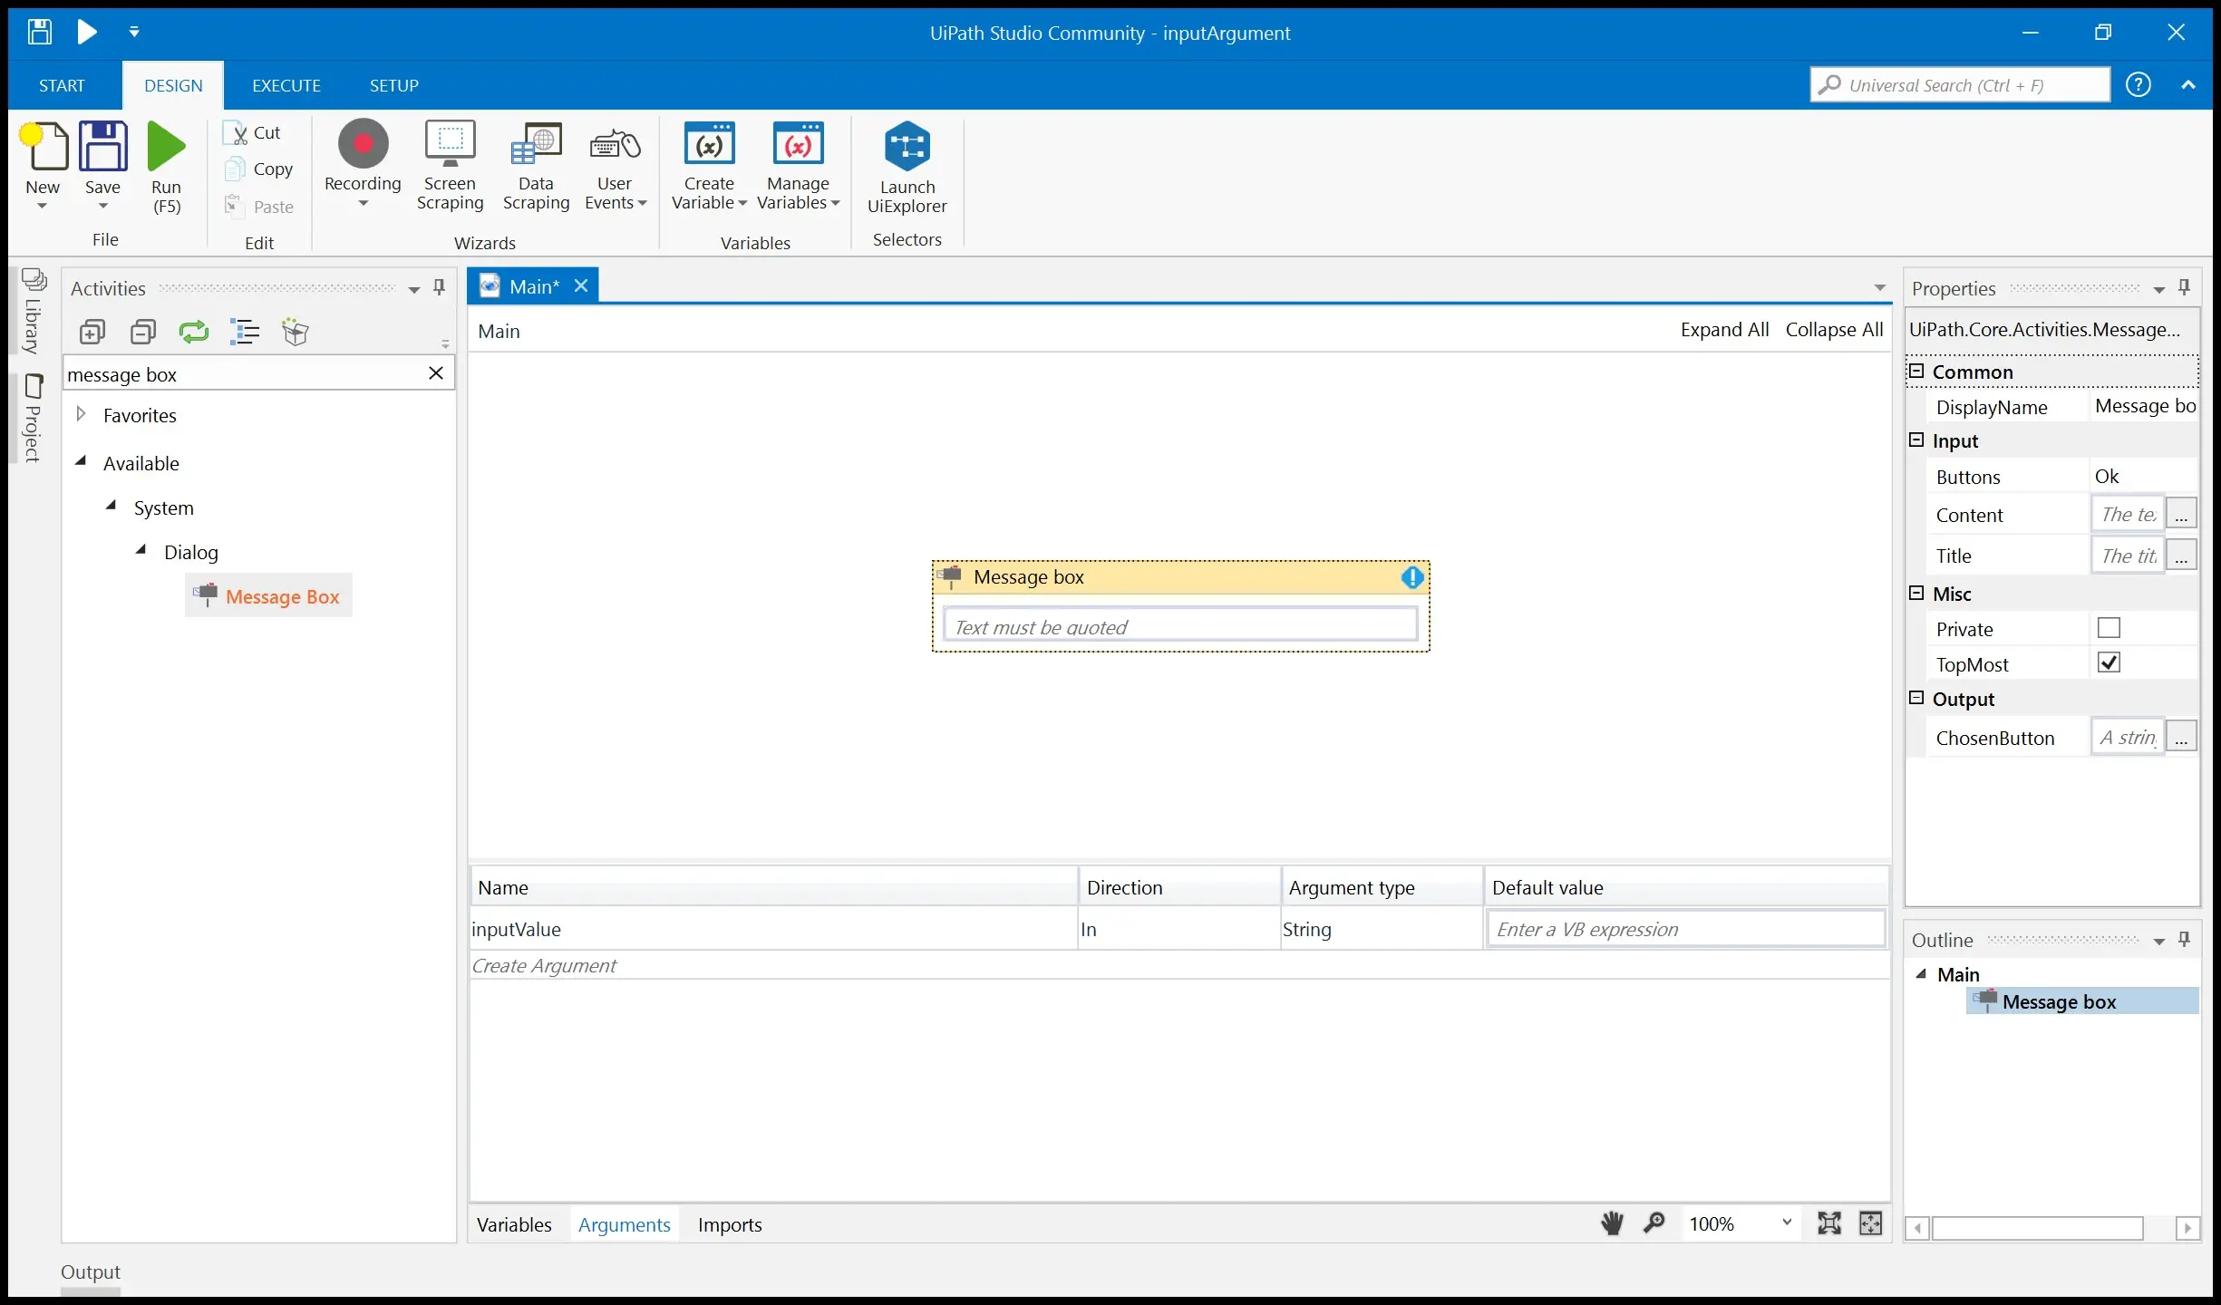Collapse the System tree node
2221x1305 pixels.
tap(111, 506)
